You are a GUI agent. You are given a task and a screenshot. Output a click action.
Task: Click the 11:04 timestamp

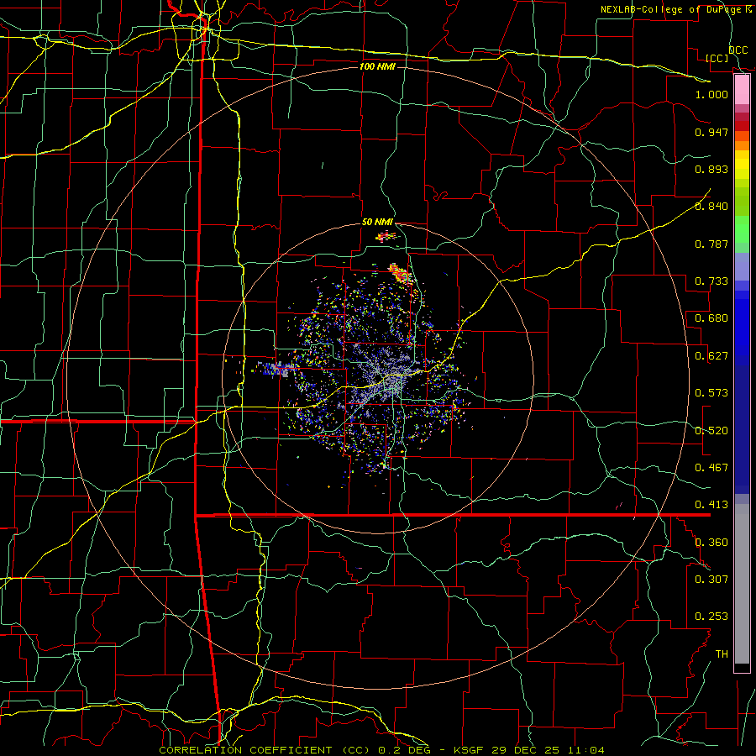click(585, 750)
